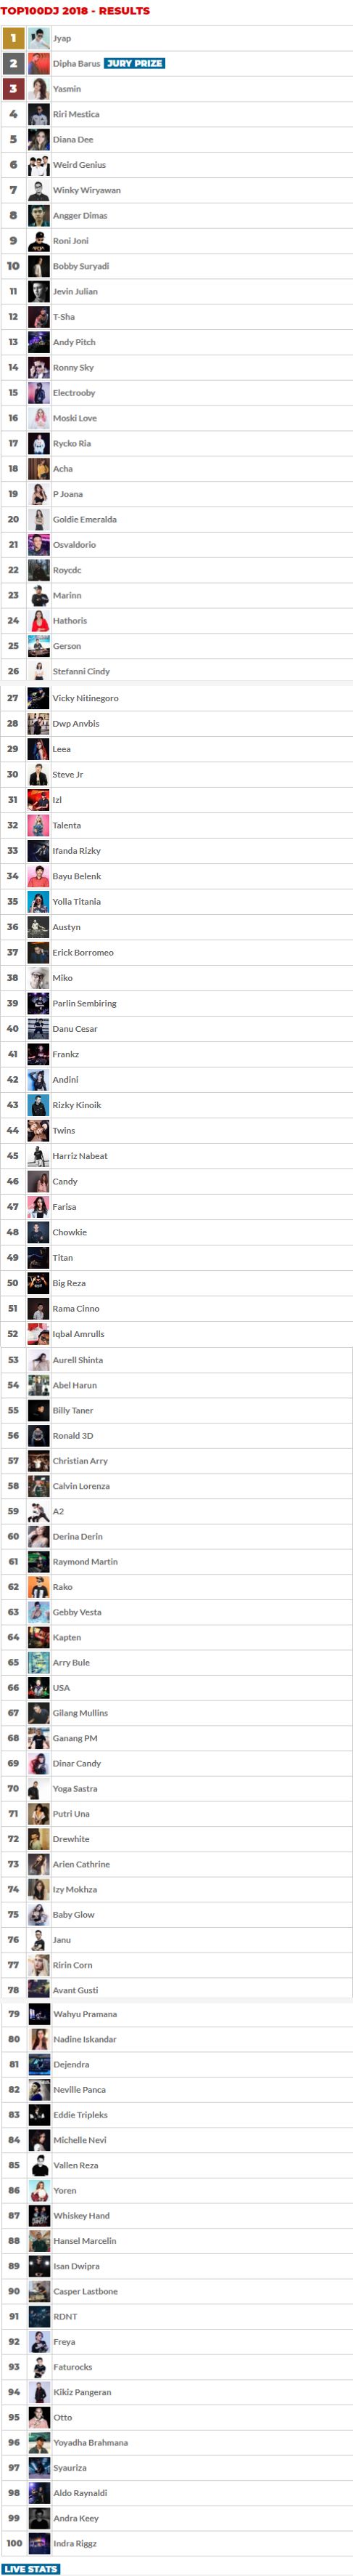The image size is (353, 2576).
Task: Select Yasmin's profile thumbnail
Action: coord(39,89)
